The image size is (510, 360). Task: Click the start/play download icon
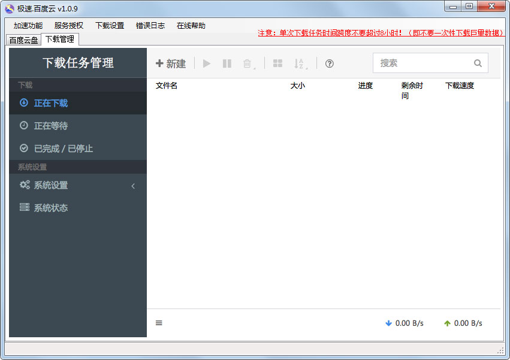pos(207,63)
